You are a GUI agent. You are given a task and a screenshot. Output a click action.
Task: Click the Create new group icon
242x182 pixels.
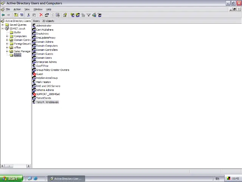coord(78,15)
